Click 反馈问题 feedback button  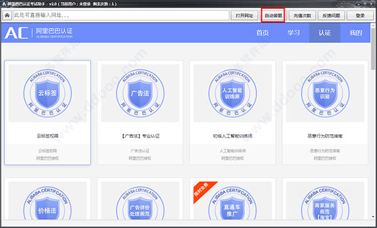point(331,15)
